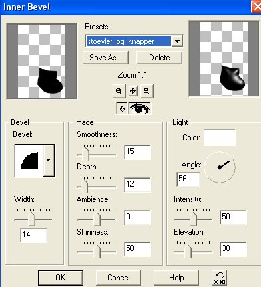The height and width of the screenshot is (287, 261).
Task: Click the beveled result preview thumbnail
Action: [x=224, y=58]
